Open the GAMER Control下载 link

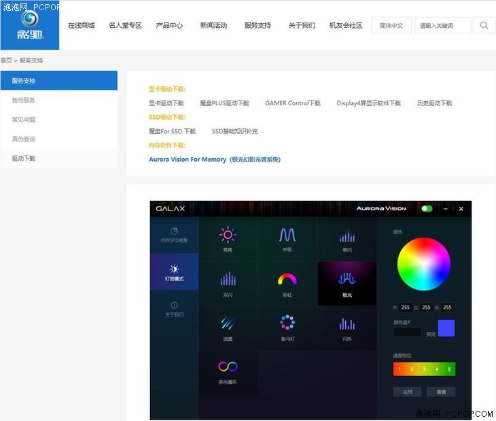point(293,103)
